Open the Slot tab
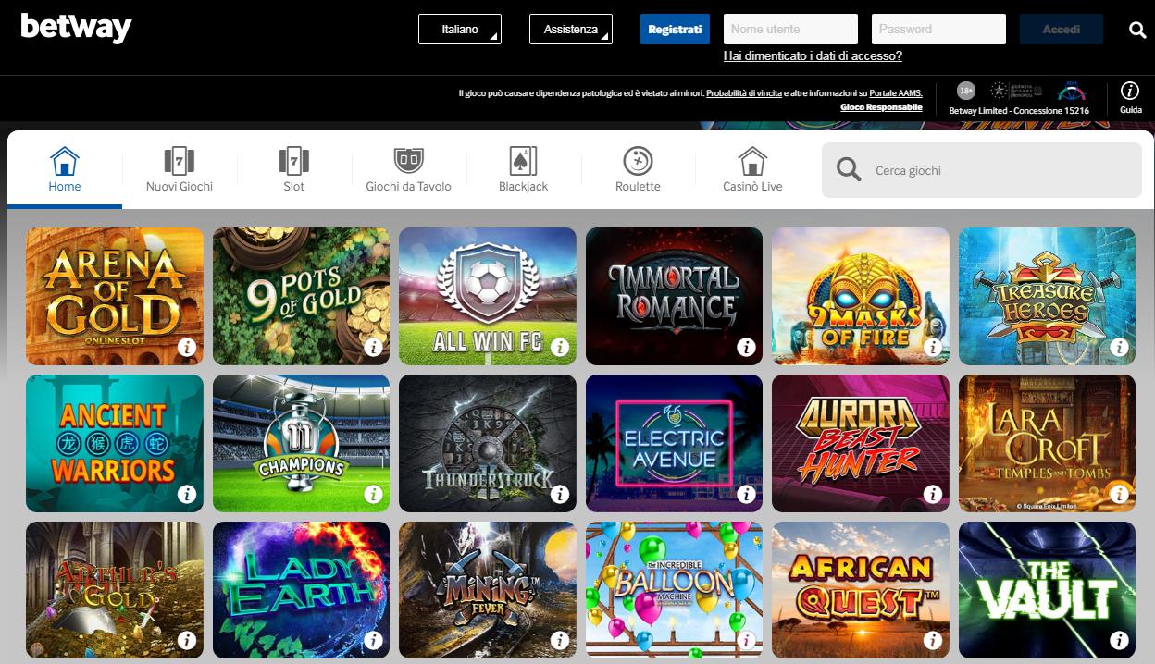Image resolution: width=1155 pixels, height=664 pixels. point(293,171)
